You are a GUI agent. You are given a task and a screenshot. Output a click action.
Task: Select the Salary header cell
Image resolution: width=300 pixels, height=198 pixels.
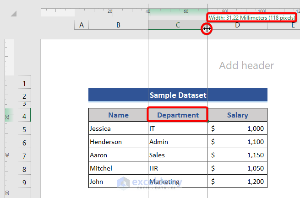coord(237,115)
